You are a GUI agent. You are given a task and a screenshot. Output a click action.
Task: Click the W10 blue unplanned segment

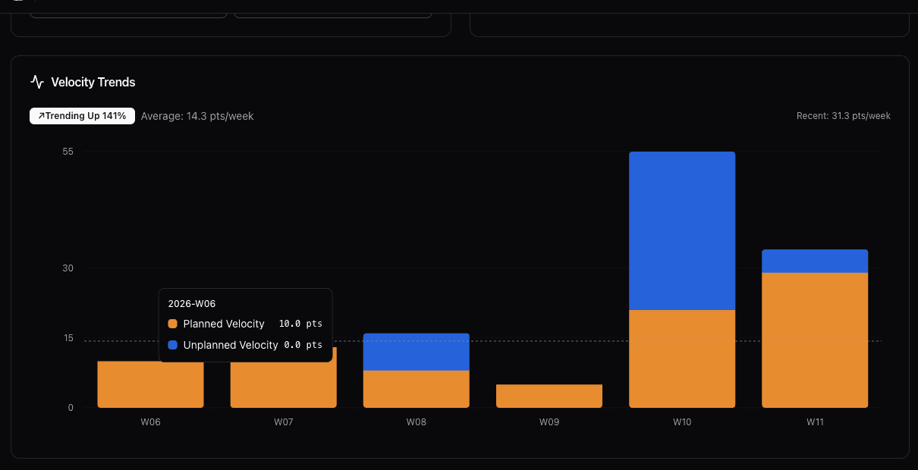[681, 230]
